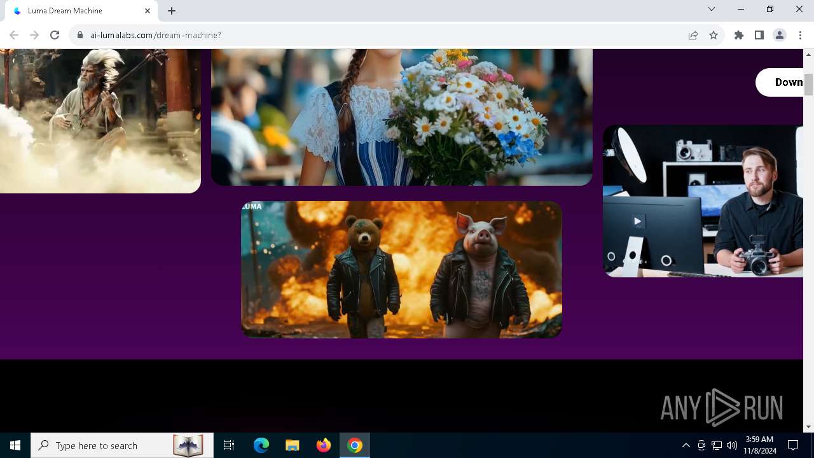
Task: Open clock showing 3:59 AM
Action: [x=759, y=445]
